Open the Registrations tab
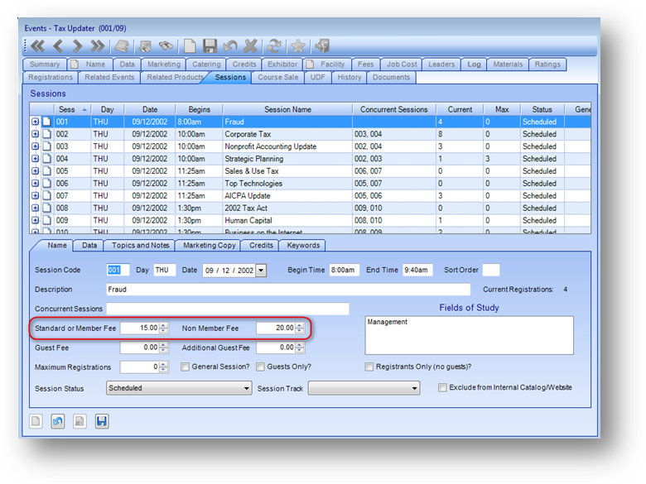This screenshot has width=646, height=484. tap(51, 77)
